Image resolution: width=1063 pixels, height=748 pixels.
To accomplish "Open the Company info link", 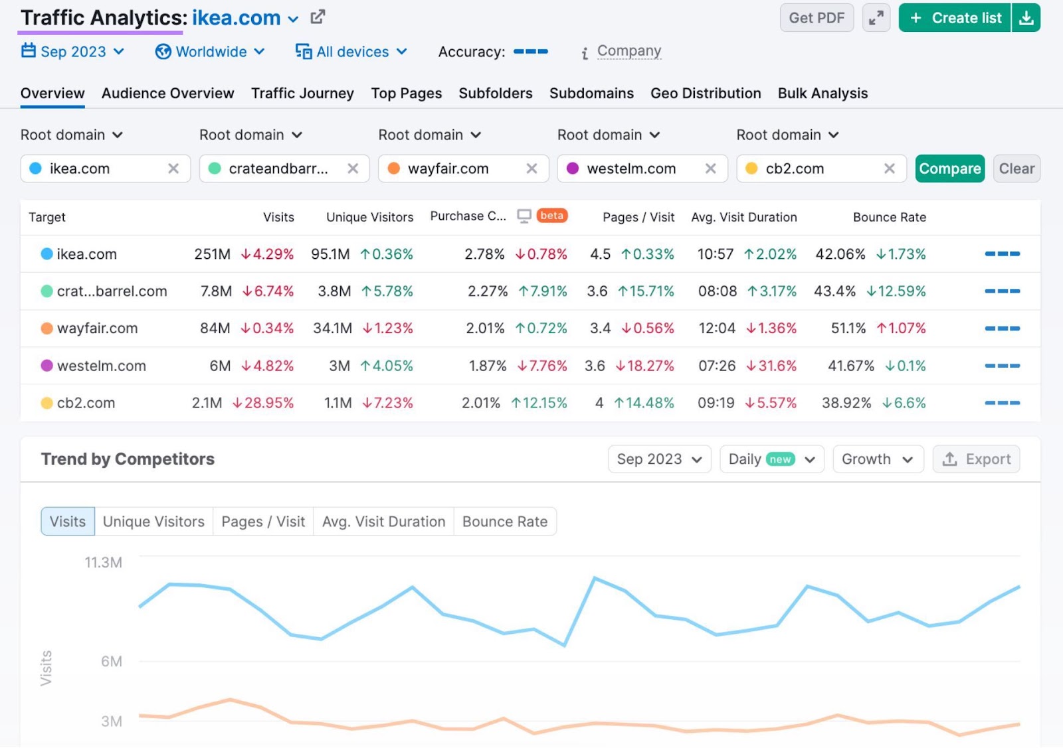I will click(628, 50).
